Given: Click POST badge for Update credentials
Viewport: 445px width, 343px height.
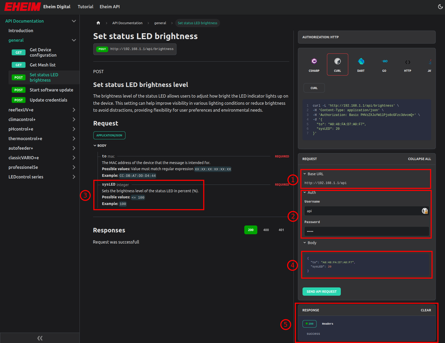Looking at the screenshot, I should 19,100.
